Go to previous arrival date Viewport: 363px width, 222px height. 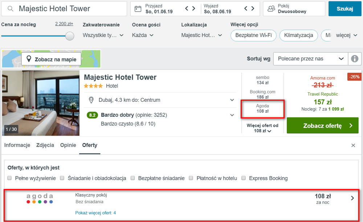click(187, 9)
